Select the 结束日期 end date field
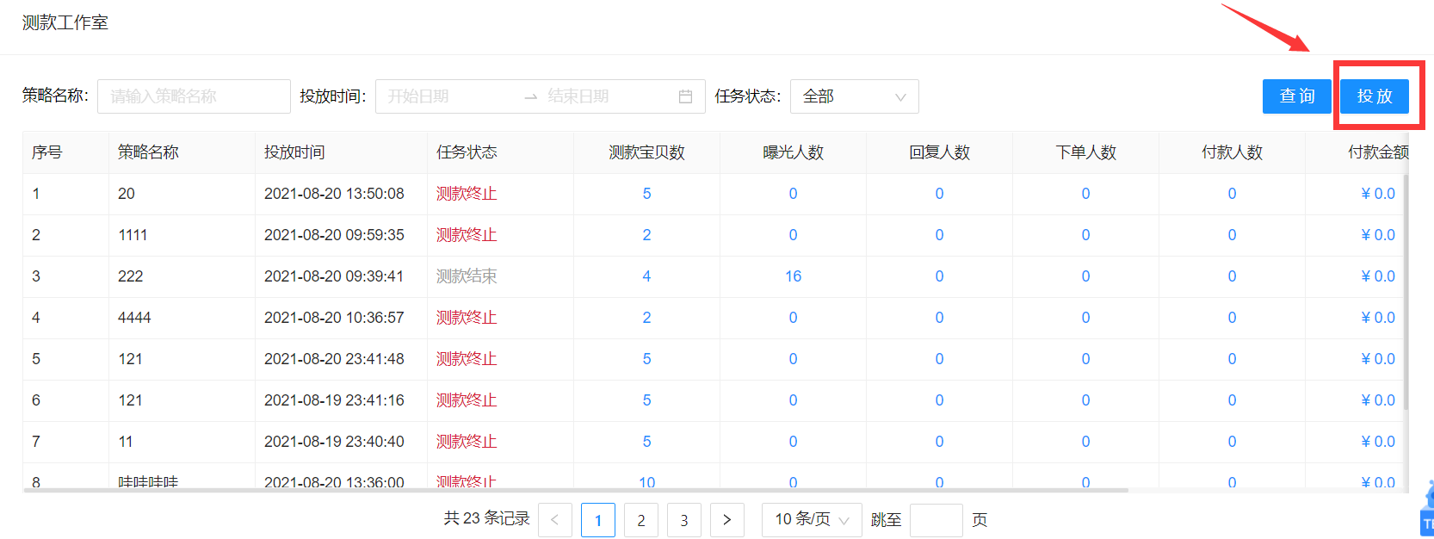The width and height of the screenshot is (1434, 539). (x=607, y=96)
